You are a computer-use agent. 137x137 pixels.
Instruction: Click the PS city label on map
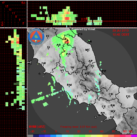pos(80,34)
